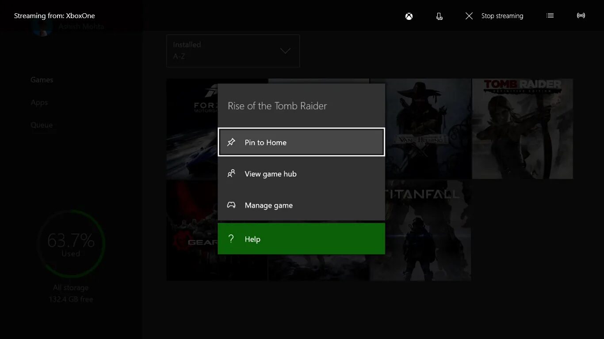This screenshot has width=604, height=339.
Task: Click the All storage label
Action: coord(71,287)
